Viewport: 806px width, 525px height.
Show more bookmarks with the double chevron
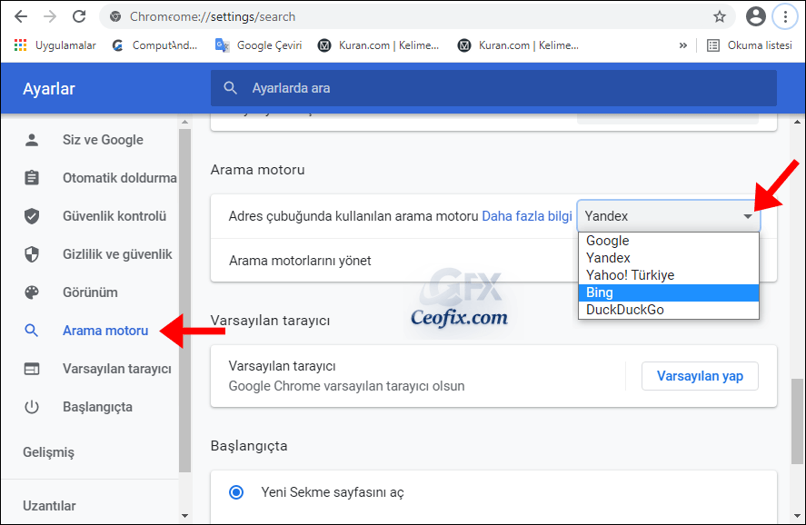(682, 45)
